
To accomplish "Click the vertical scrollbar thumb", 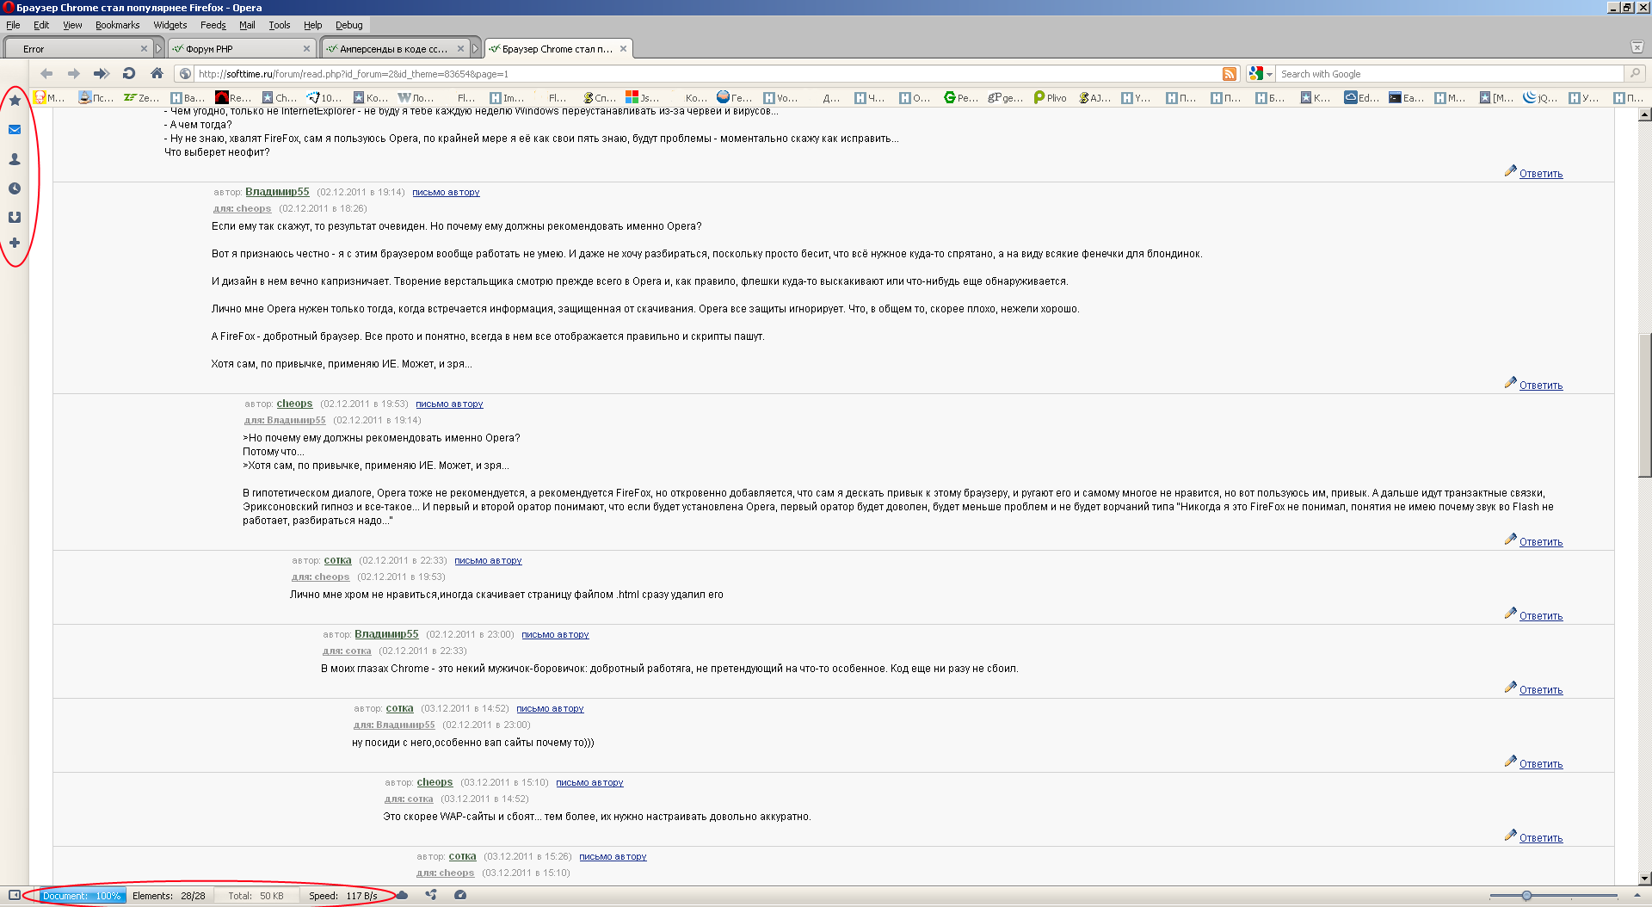I will (x=1644, y=406).
